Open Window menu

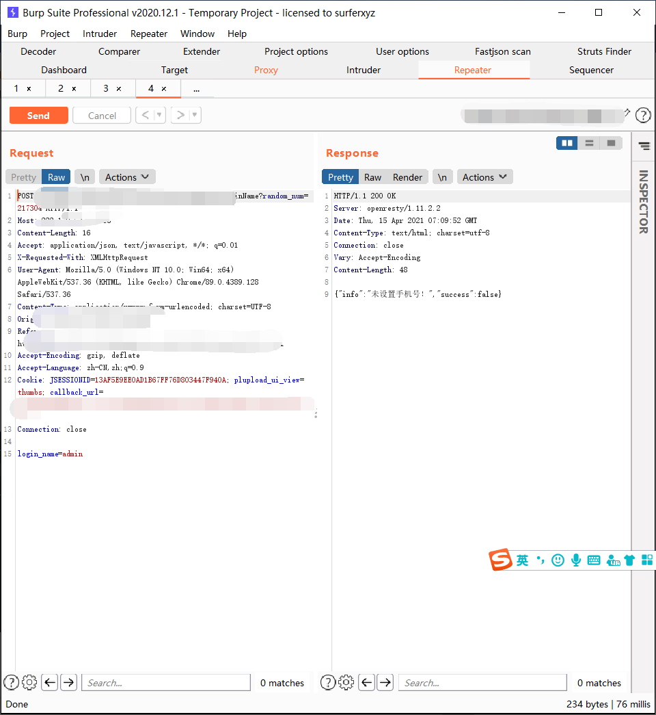pyautogui.click(x=197, y=34)
